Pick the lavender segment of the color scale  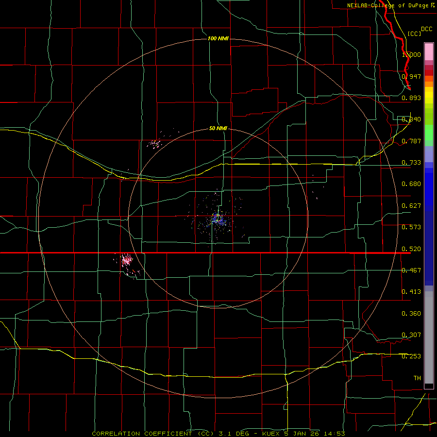429,154
